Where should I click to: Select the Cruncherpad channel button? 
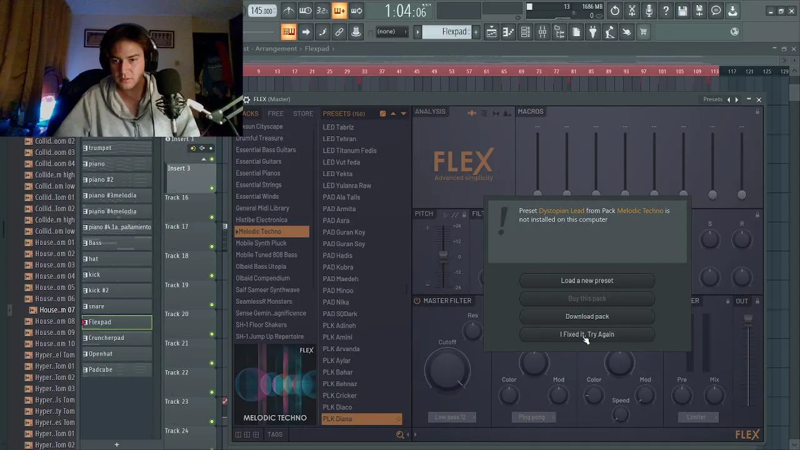tap(117, 338)
